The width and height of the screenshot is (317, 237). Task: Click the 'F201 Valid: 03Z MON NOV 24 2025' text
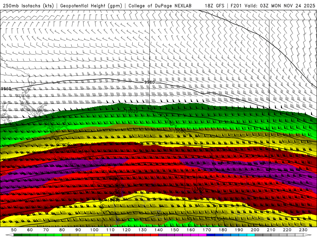(x=273, y=6)
